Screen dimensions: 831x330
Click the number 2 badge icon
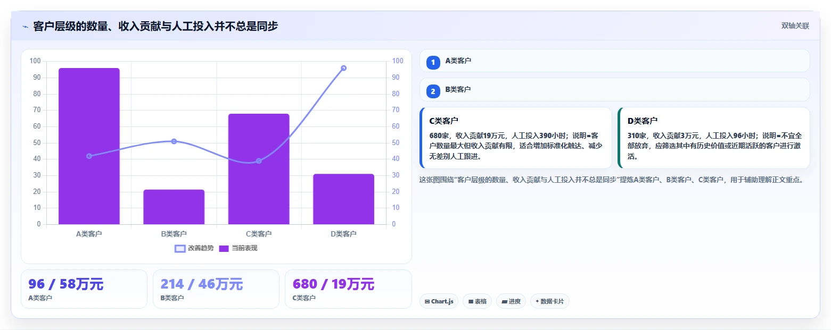(x=433, y=91)
